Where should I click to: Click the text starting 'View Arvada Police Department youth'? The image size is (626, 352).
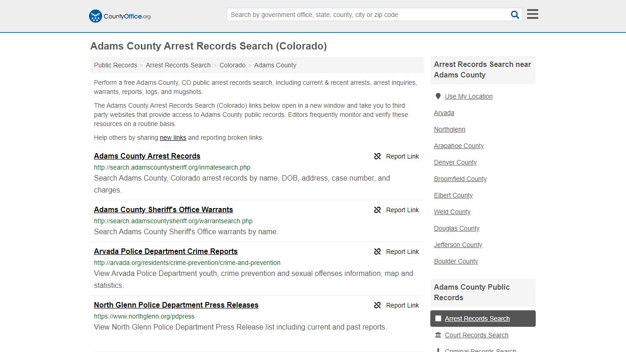[253, 280]
